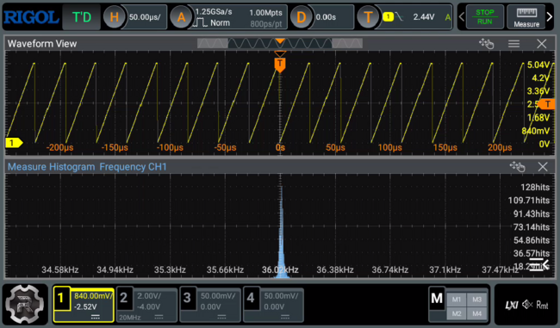Click the Measure Histogram Frequency CH1 title
Viewport: 560px width, 328px height.
87,167
